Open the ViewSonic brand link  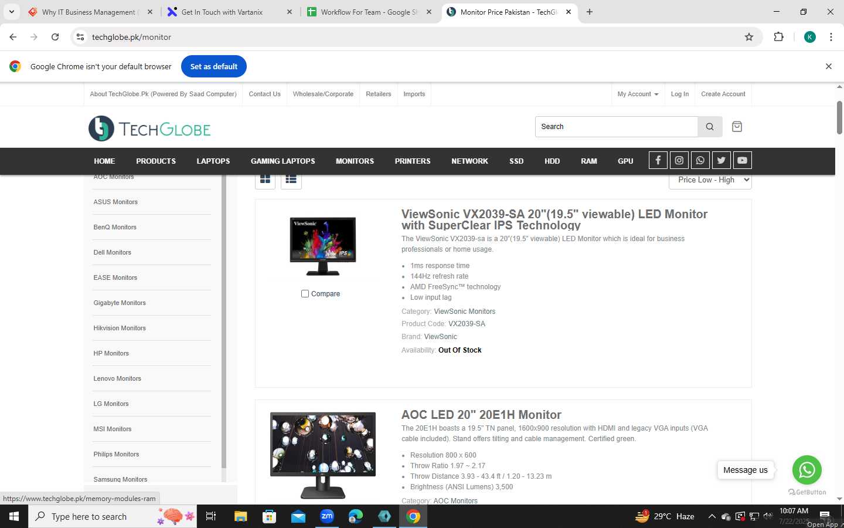tap(440, 337)
